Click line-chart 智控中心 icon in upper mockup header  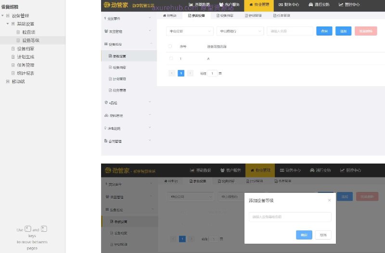(x=341, y=4)
